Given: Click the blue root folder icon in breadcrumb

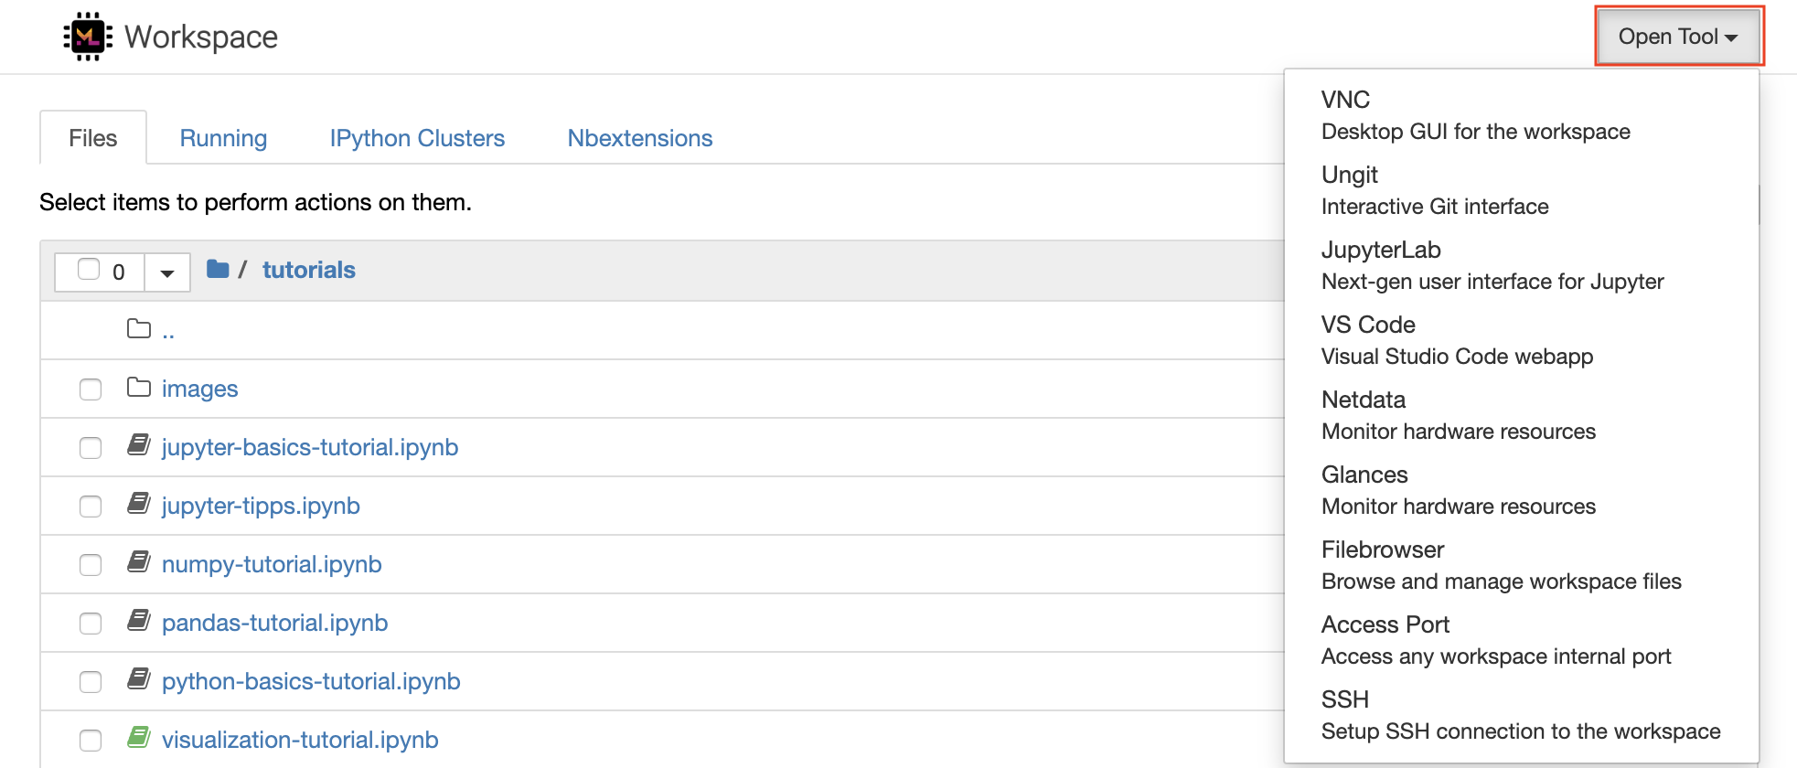Looking at the screenshot, I should click(x=218, y=269).
